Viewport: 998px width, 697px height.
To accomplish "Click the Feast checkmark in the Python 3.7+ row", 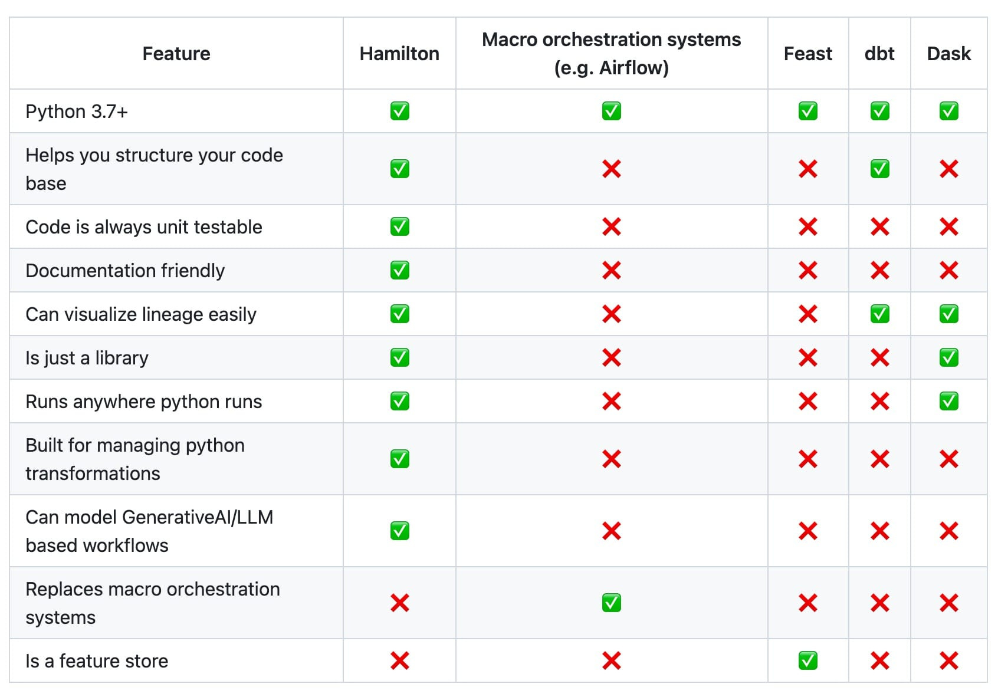I will (807, 111).
